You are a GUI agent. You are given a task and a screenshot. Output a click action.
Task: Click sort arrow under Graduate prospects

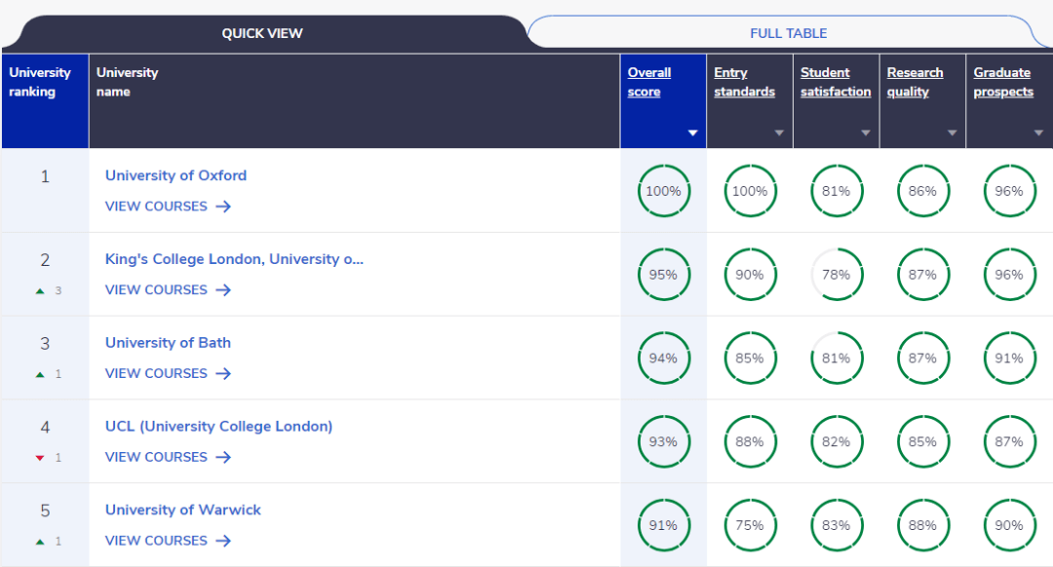[x=1039, y=132]
